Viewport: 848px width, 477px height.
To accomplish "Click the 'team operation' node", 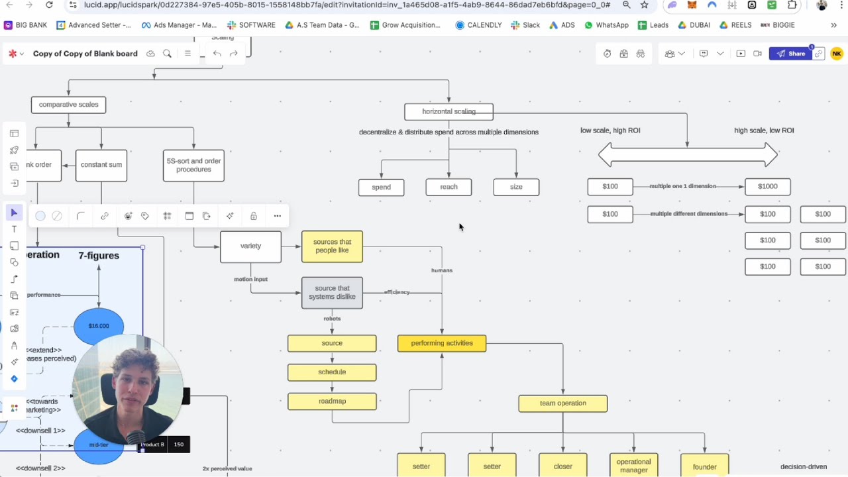I will coord(563,403).
